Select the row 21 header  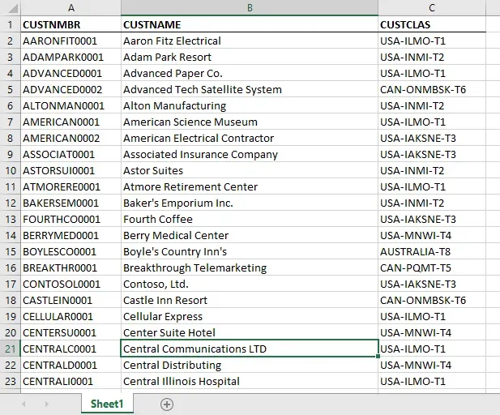10,349
